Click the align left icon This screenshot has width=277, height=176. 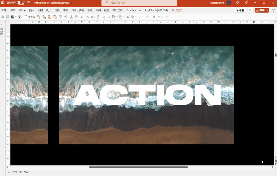(x=77, y=17)
